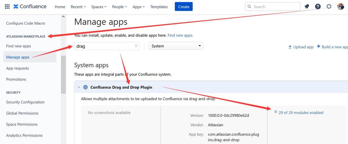Open the app switcher grid icon

click(7, 7)
